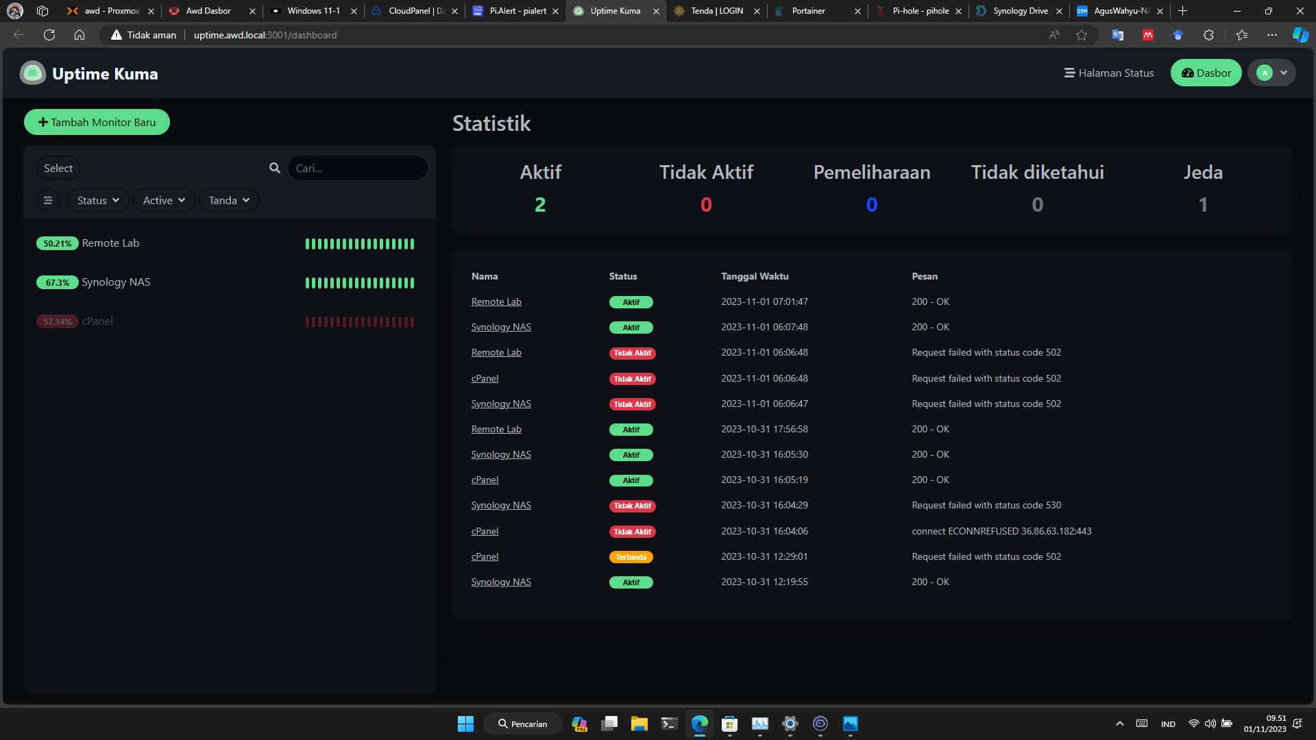Click the Tambah Monitor Baru button

pos(97,122)
